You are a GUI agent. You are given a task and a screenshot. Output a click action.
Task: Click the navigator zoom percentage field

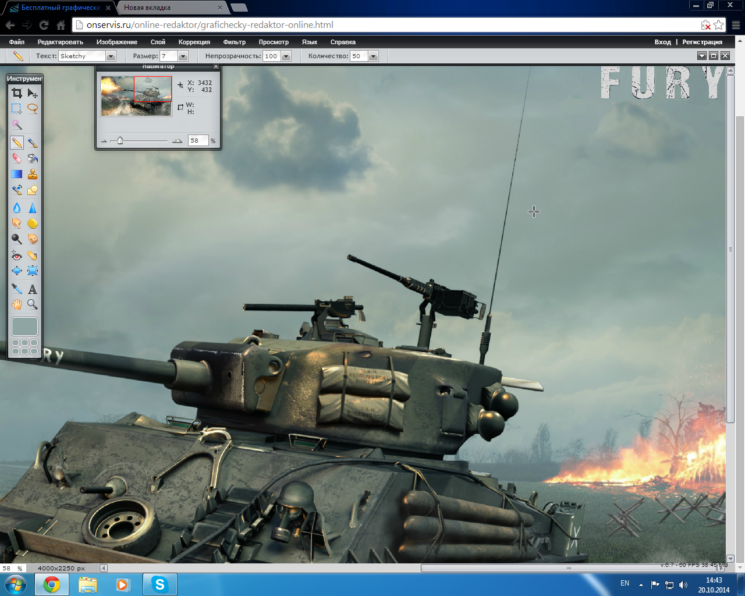point(198,140)
